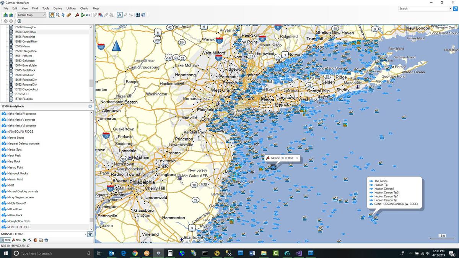The height and width of the screenshot is (258, 459).
Task: Click Hudson Canyon1 in the map popup
Action: [384, 189]
